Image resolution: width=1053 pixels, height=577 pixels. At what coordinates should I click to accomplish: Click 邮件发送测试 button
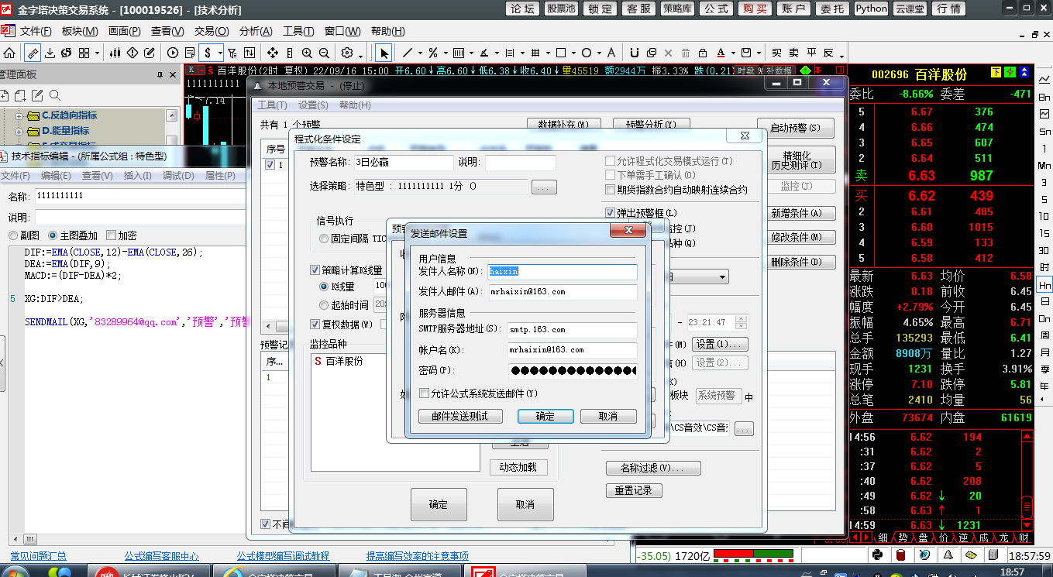tap(460, 416)
